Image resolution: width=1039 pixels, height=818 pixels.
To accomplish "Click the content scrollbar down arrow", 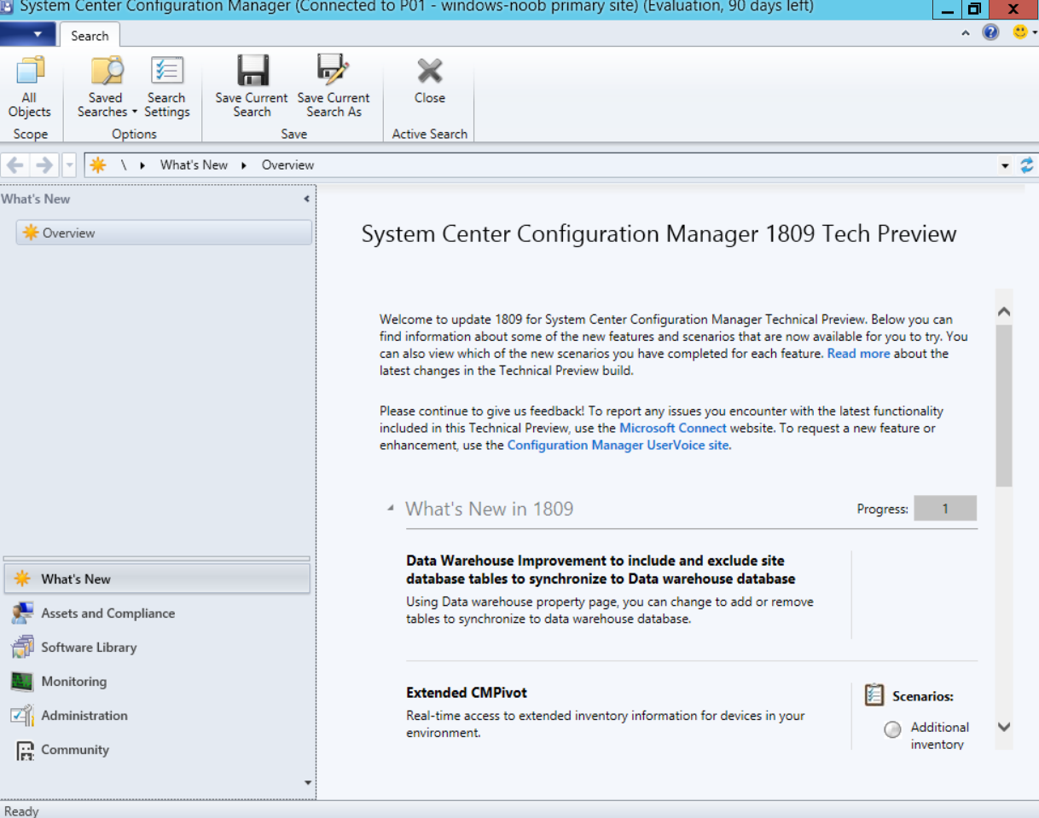I will (1004, 727).
